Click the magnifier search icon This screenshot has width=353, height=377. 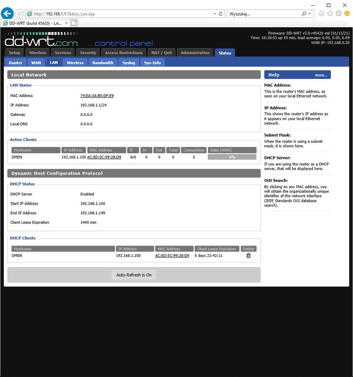[304, 14]
